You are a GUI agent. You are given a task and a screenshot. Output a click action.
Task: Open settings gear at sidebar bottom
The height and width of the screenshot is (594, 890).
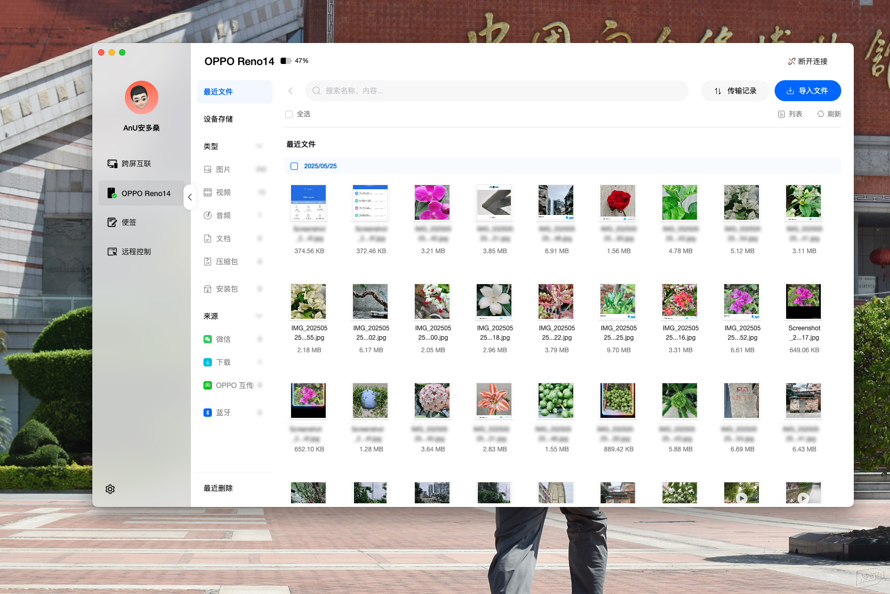pyautogui.click(x=110, y=489)
